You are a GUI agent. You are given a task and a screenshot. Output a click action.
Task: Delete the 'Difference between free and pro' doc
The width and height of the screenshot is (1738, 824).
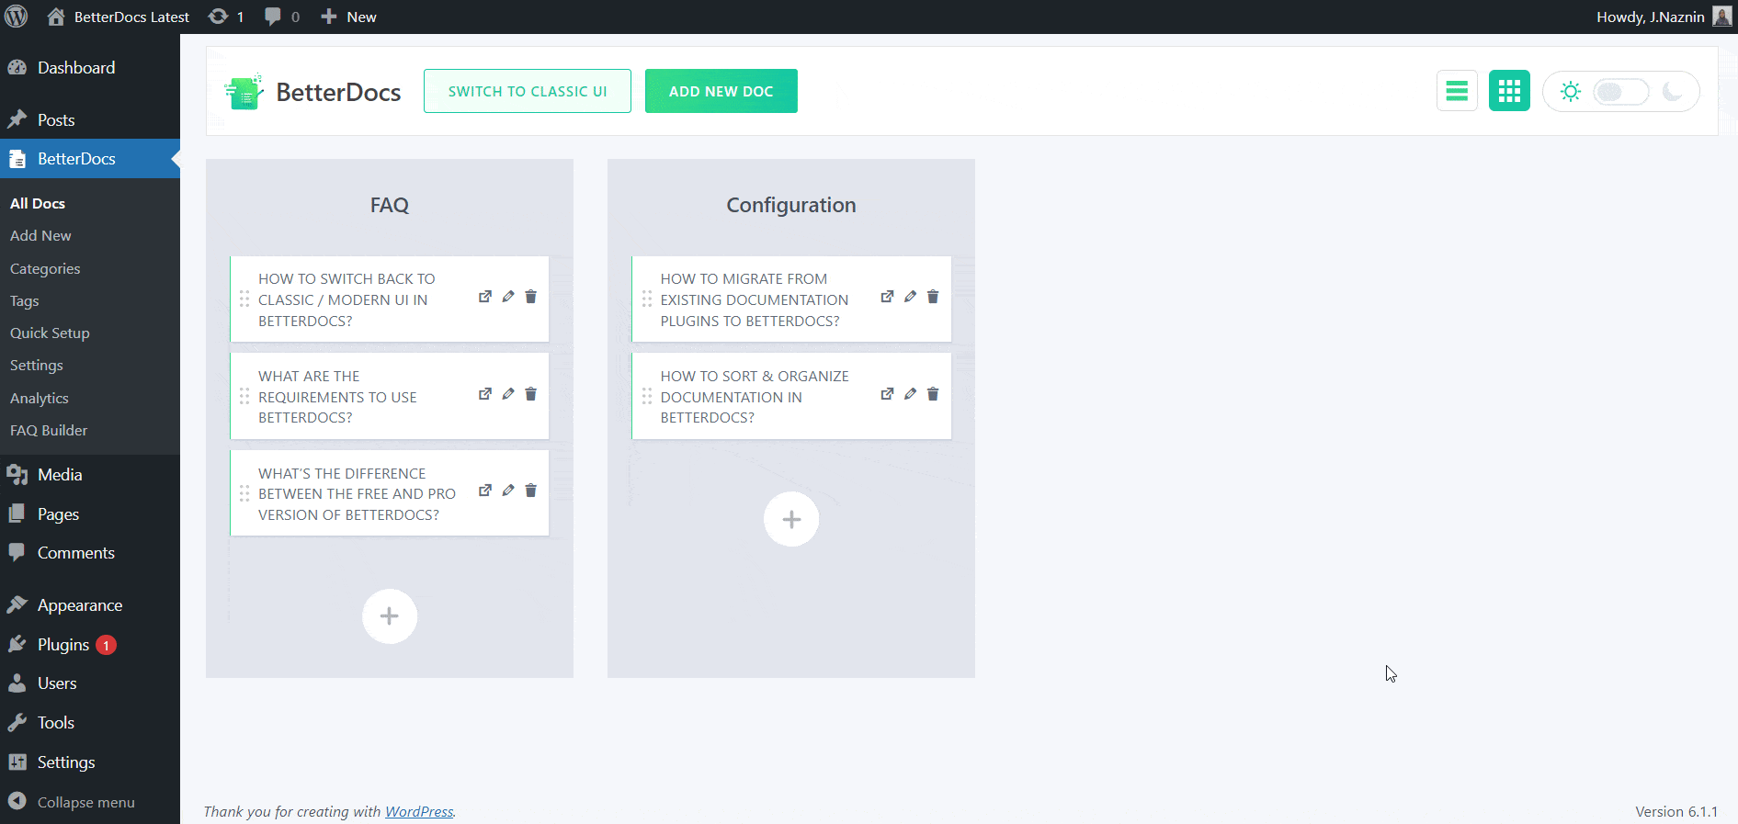(531, 491)
